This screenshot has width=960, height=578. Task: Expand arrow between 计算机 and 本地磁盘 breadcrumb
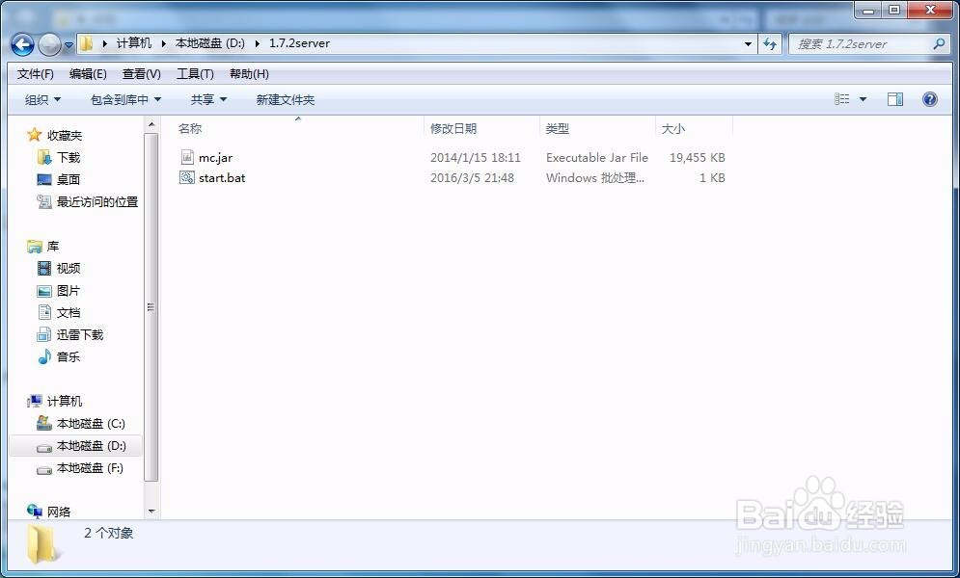(x=164, y=43)
